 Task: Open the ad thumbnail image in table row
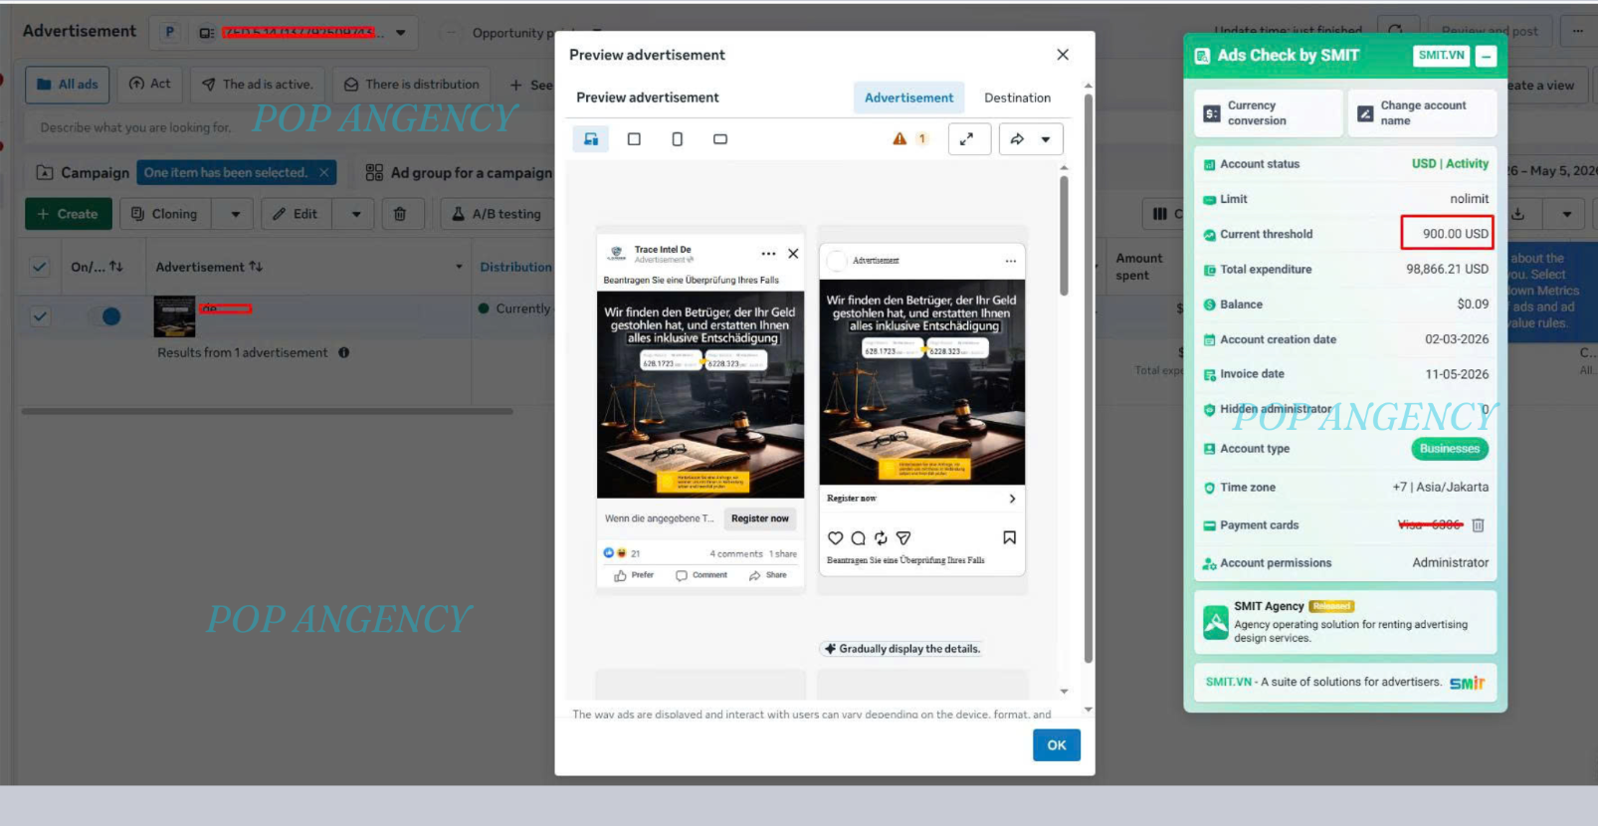click(x=174, y=316)
